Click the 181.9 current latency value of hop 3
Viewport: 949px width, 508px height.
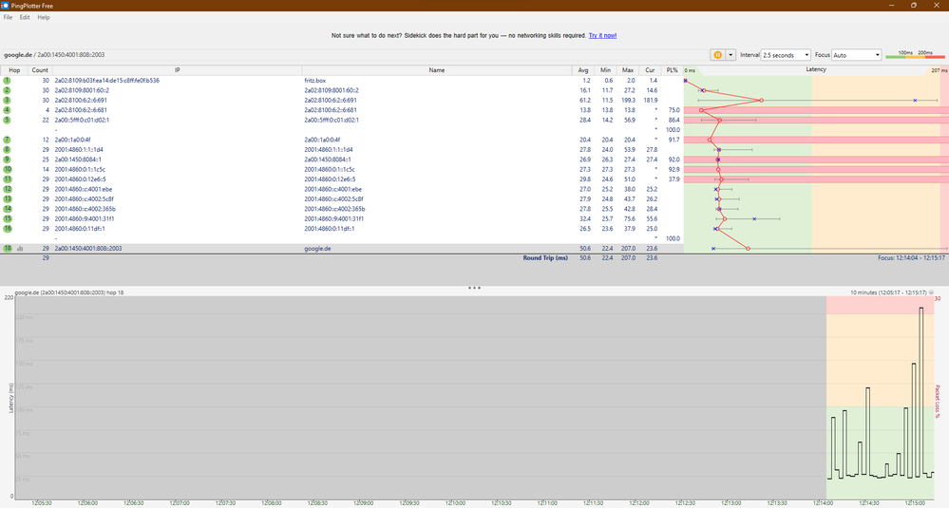click(650, 101)
